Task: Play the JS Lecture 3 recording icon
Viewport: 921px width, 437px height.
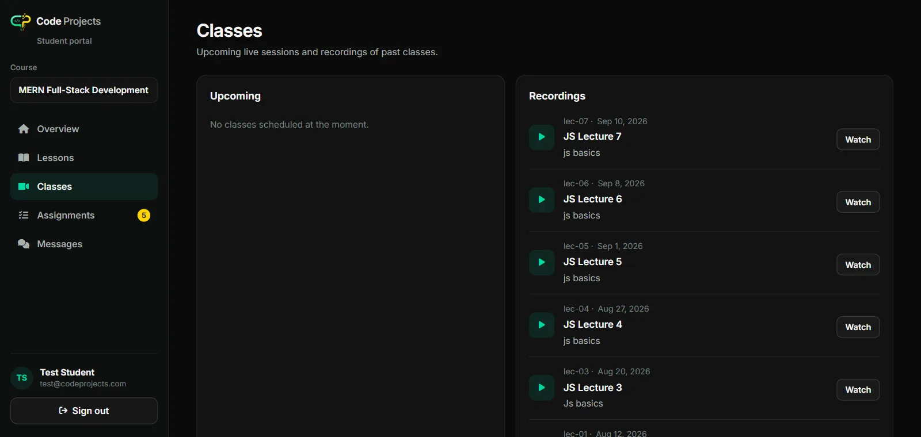Action: 542,388
